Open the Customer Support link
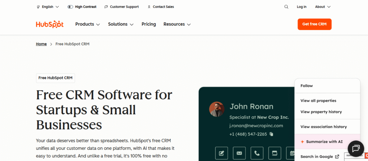This screenshot has height=161, width=368. click(x=121, y=7)
